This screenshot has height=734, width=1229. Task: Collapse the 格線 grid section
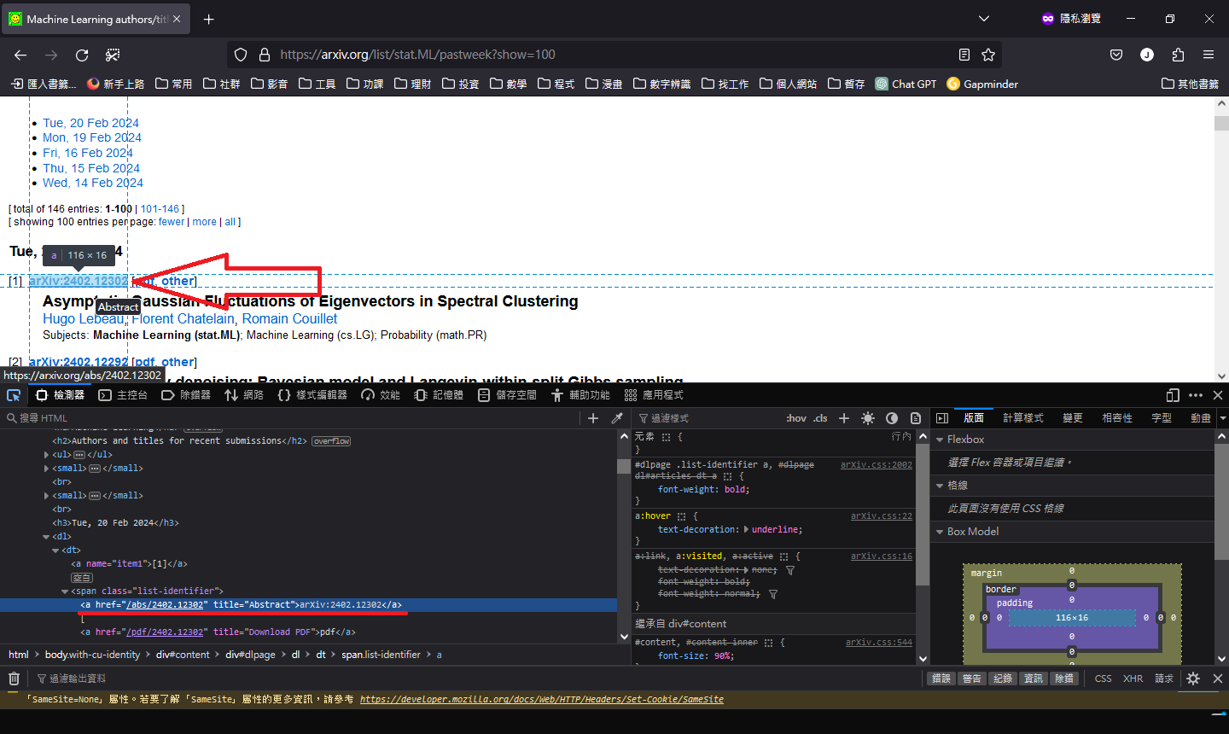940,486
